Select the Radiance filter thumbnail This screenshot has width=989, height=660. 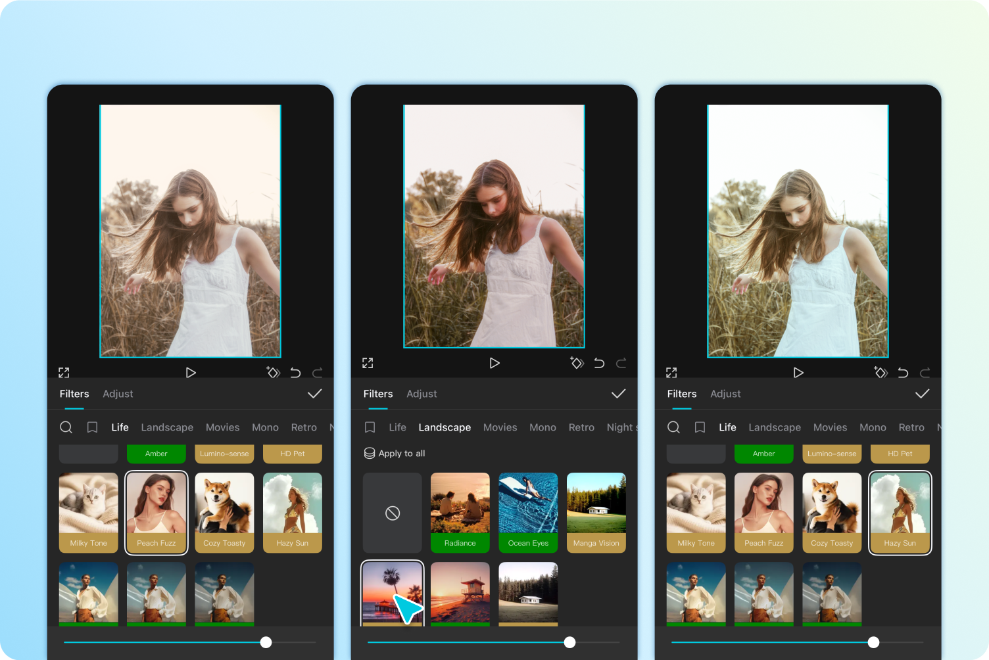pos(460,512)
